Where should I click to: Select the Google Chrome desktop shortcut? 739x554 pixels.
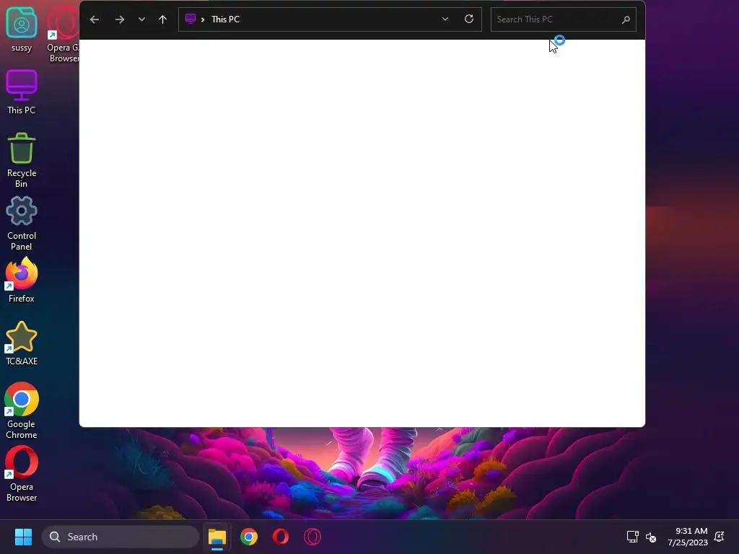[x=21, y=410]
